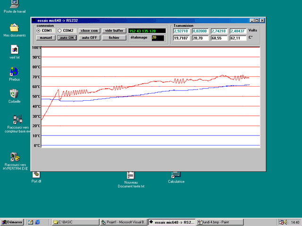
Task: Click the étalonnage value field
Action: tap(157, 38)
